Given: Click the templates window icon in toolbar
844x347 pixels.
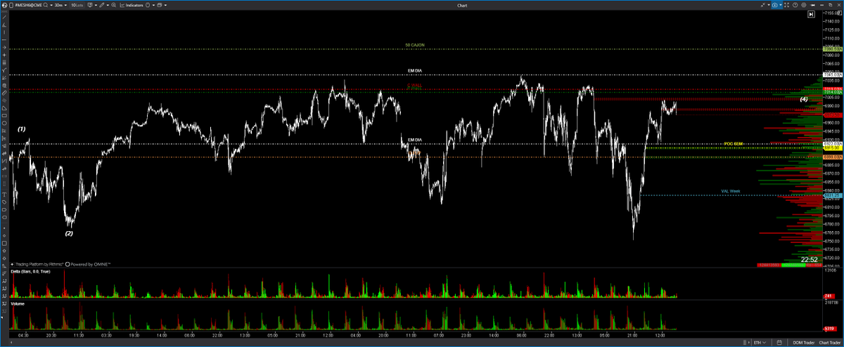Looking at the screenshot, I should point(160,5).
